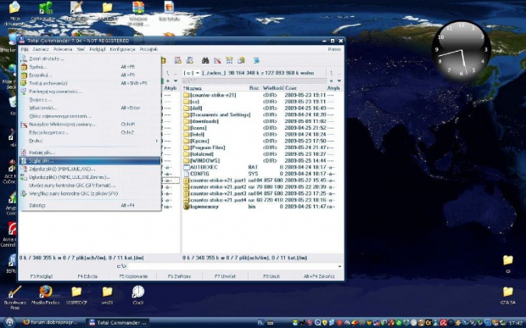
Task: Open right panel favorites star button
Action: point(332,81)
